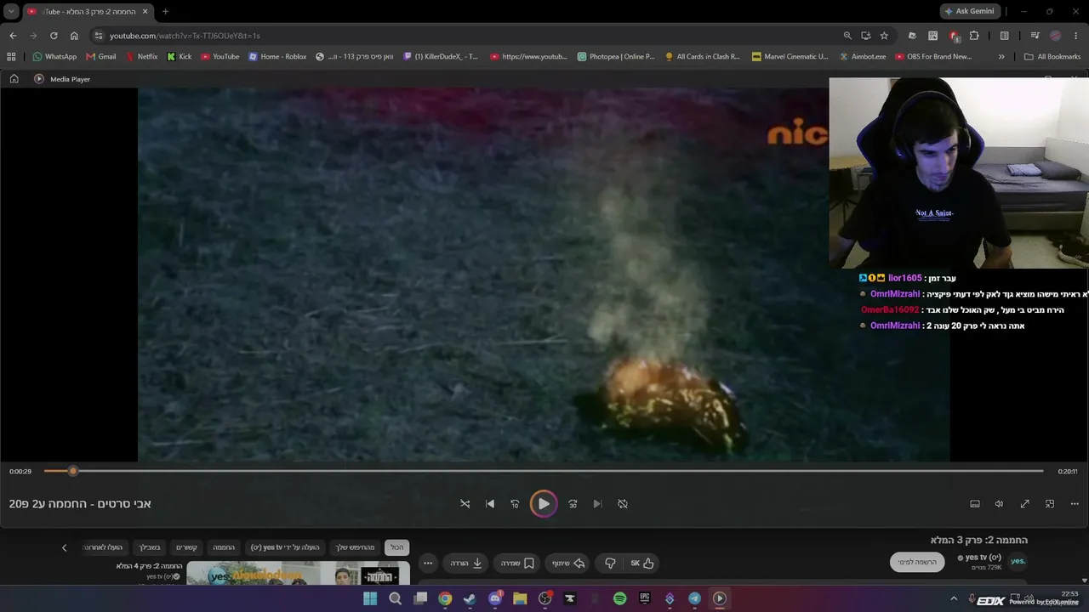Open Spotify from the taskbar
The image size is (1089, 612).
click(619, 598)
